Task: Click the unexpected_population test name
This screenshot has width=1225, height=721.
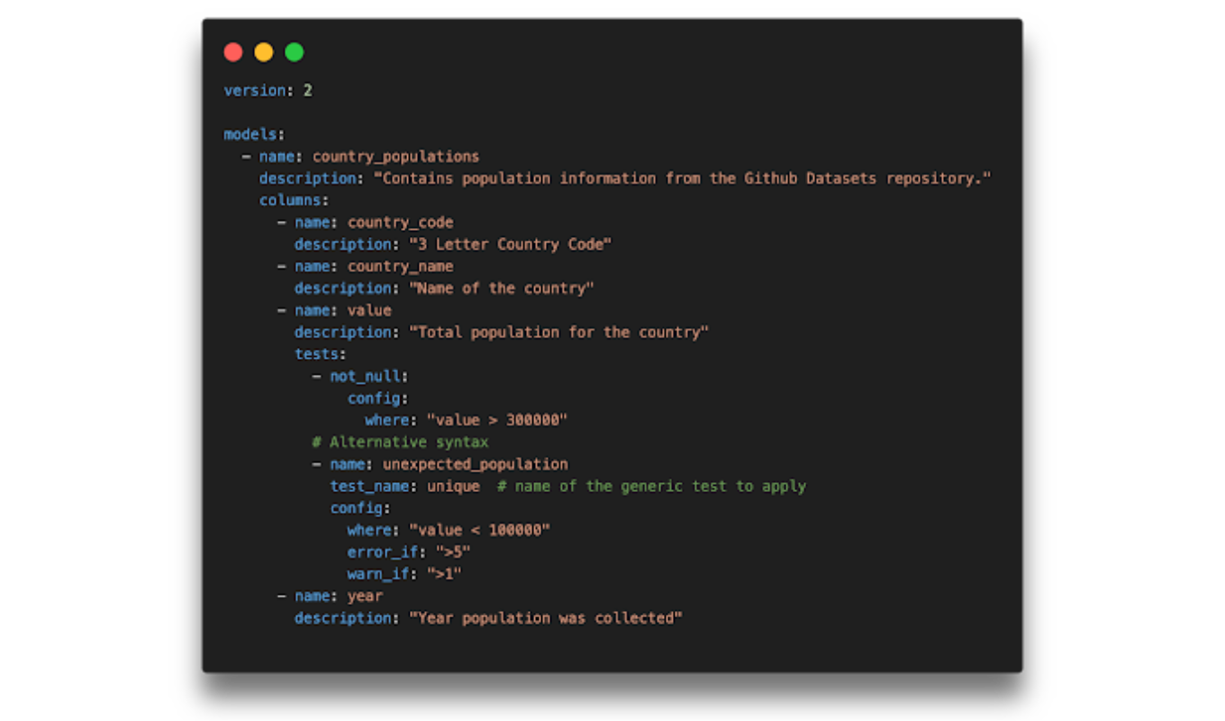Action: click(475, 464)
